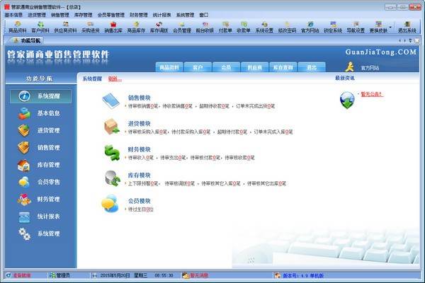Click the 管理员 status bar entry

coord(60,275)
